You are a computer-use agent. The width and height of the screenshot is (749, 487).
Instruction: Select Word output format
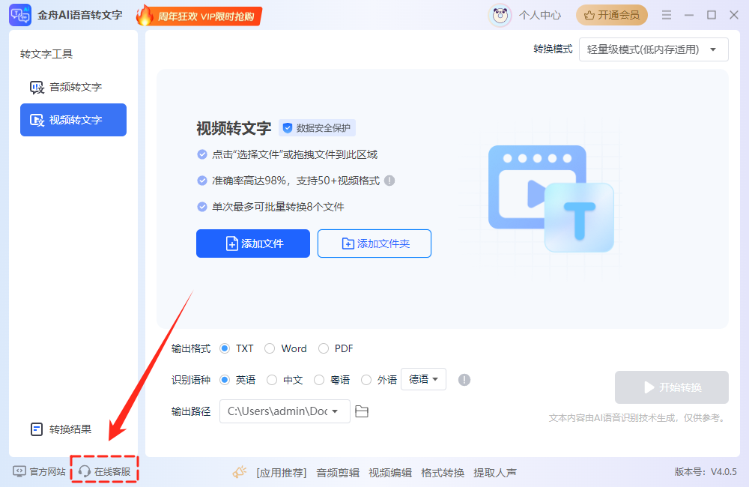coord(270,348)
